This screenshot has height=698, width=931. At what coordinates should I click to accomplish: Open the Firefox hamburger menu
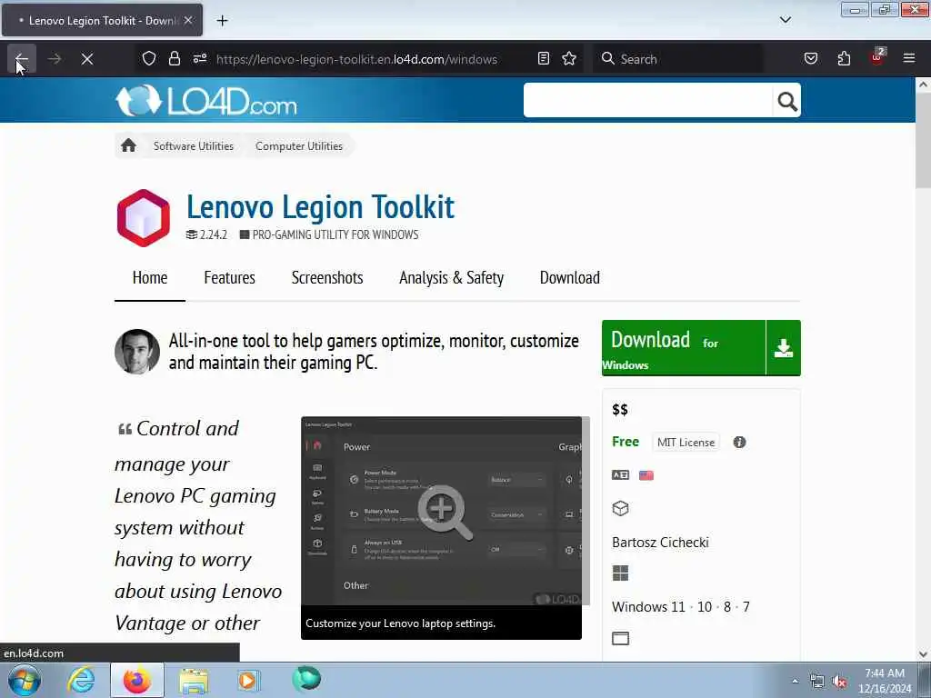click(909, 58)
